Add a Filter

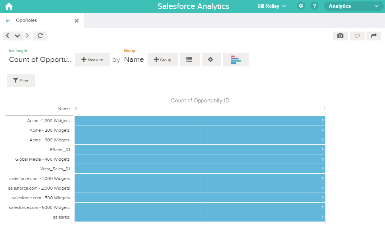(x=21, y=81)
